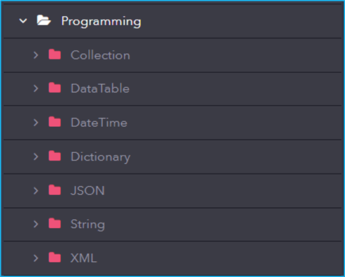
Task: Click the DataTable folder icon
Action: [55, 87]
